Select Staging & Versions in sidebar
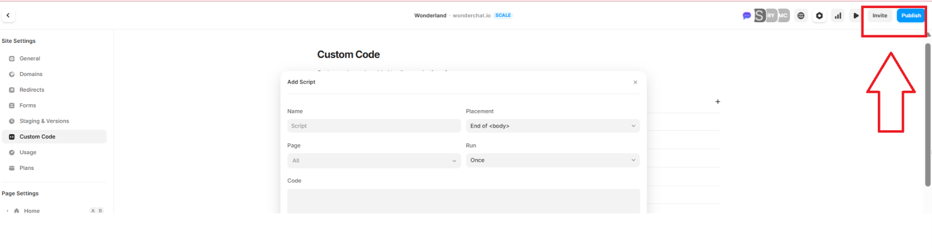The height and width of the screenshot is (248, 932). pos(44,121)
